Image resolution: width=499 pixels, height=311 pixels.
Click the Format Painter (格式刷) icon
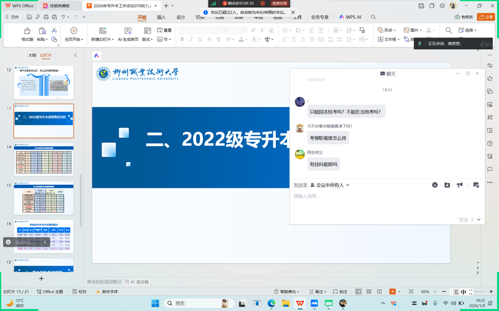27,31
